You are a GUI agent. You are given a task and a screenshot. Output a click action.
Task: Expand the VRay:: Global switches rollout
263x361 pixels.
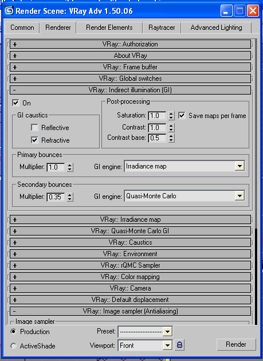[x=130, y=79]
